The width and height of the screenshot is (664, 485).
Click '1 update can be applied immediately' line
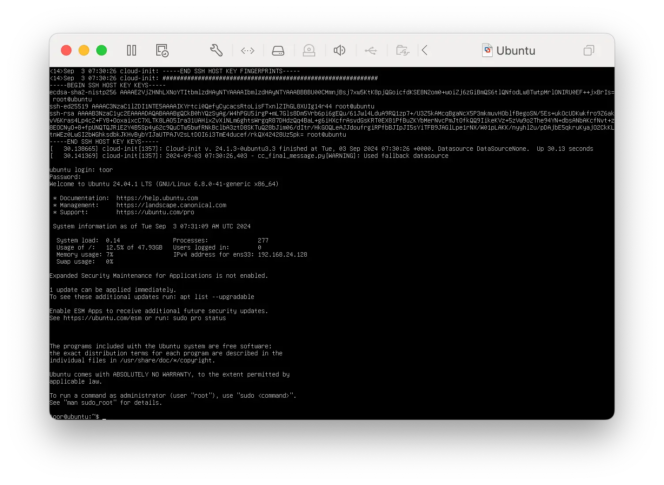pos(113,290)
